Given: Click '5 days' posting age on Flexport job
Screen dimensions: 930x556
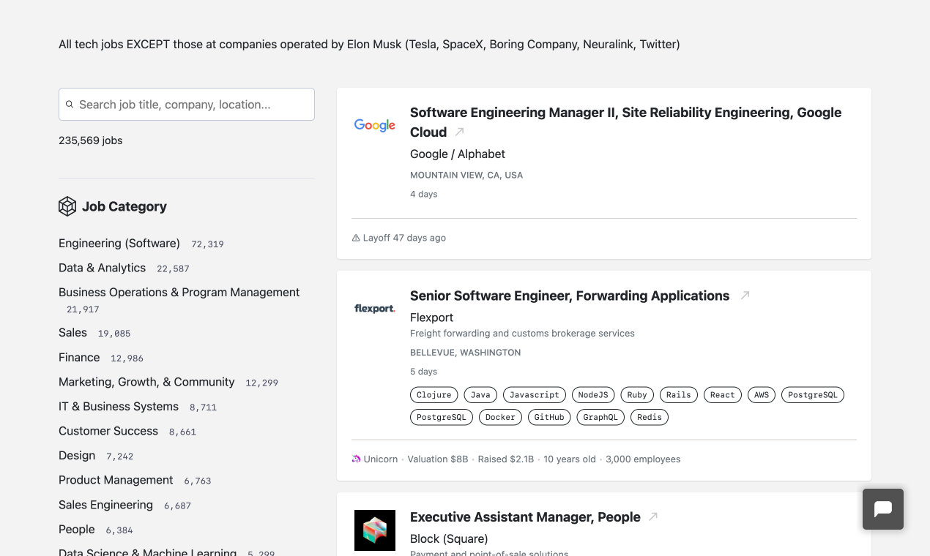Looking at the screenshot, I should point(424,372).
